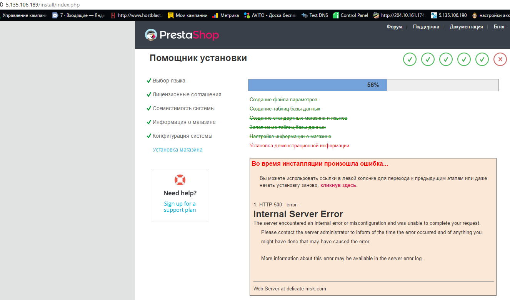The height and width of the screenshot is (300, 510).
Task: Click the Создание таблиц базы данных task line
Action: 285,109
